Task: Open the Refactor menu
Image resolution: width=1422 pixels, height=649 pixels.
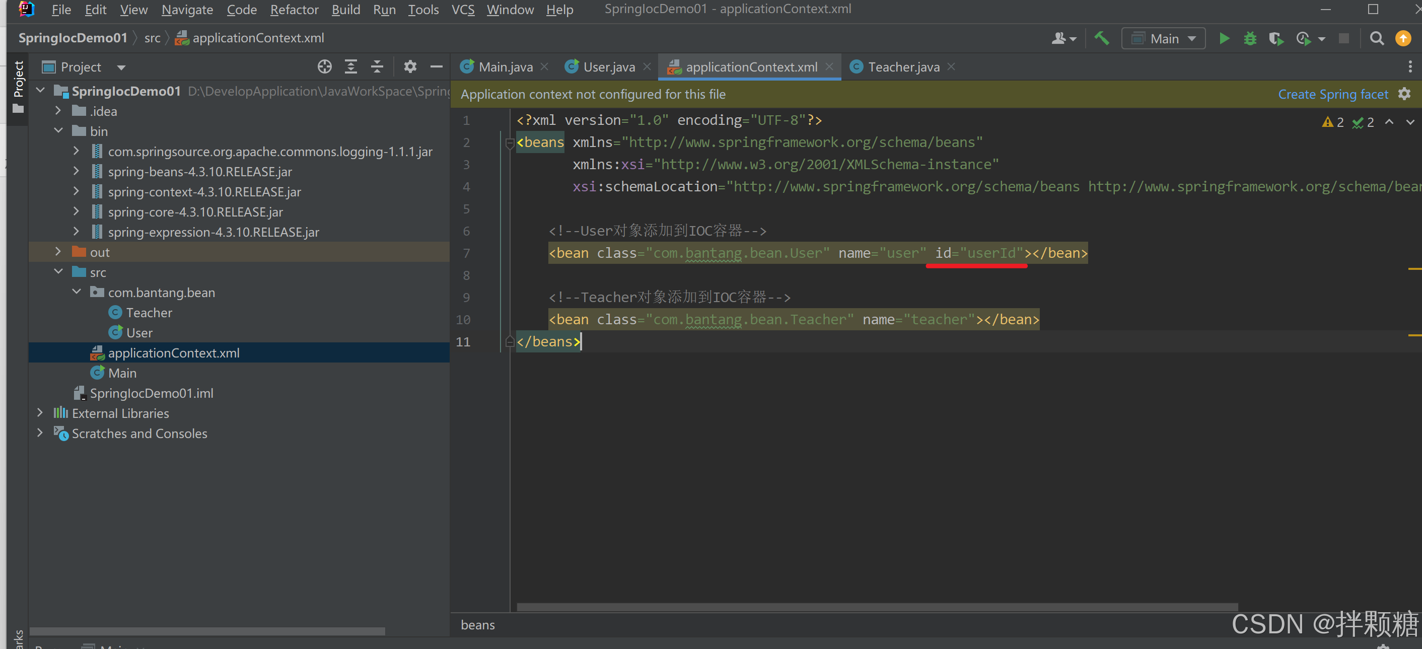Action: pos(294,10)
